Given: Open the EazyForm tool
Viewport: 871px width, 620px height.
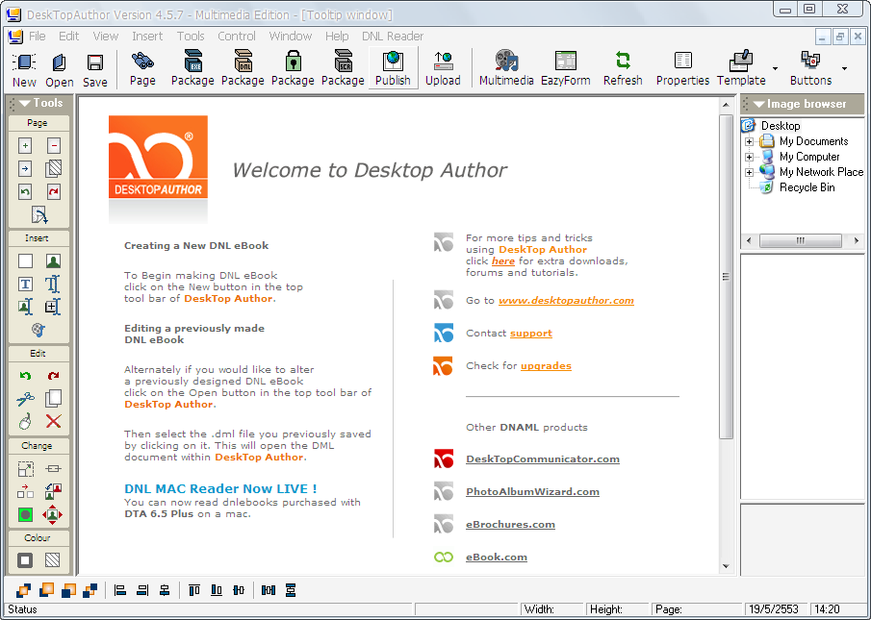Looking at the screenshot, I should [x=566, y=69].
